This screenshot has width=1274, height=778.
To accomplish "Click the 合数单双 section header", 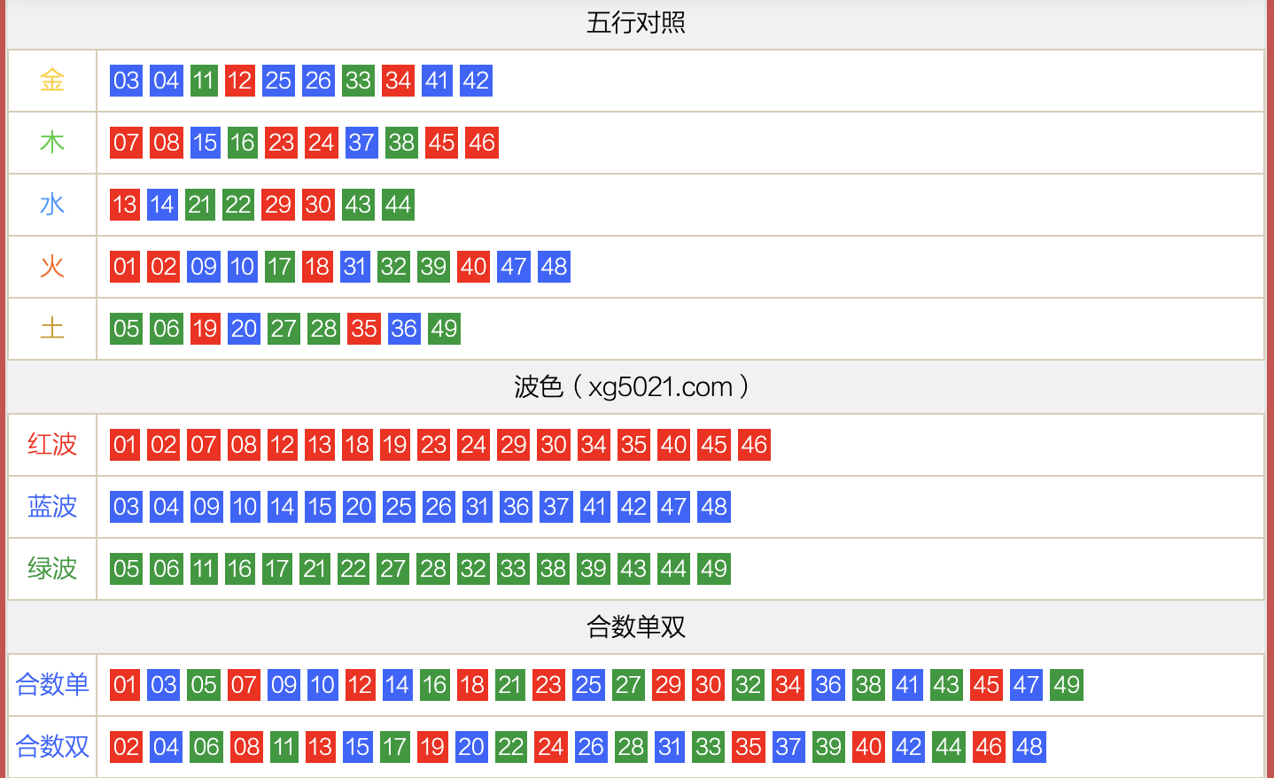I will tap(634, 626).
